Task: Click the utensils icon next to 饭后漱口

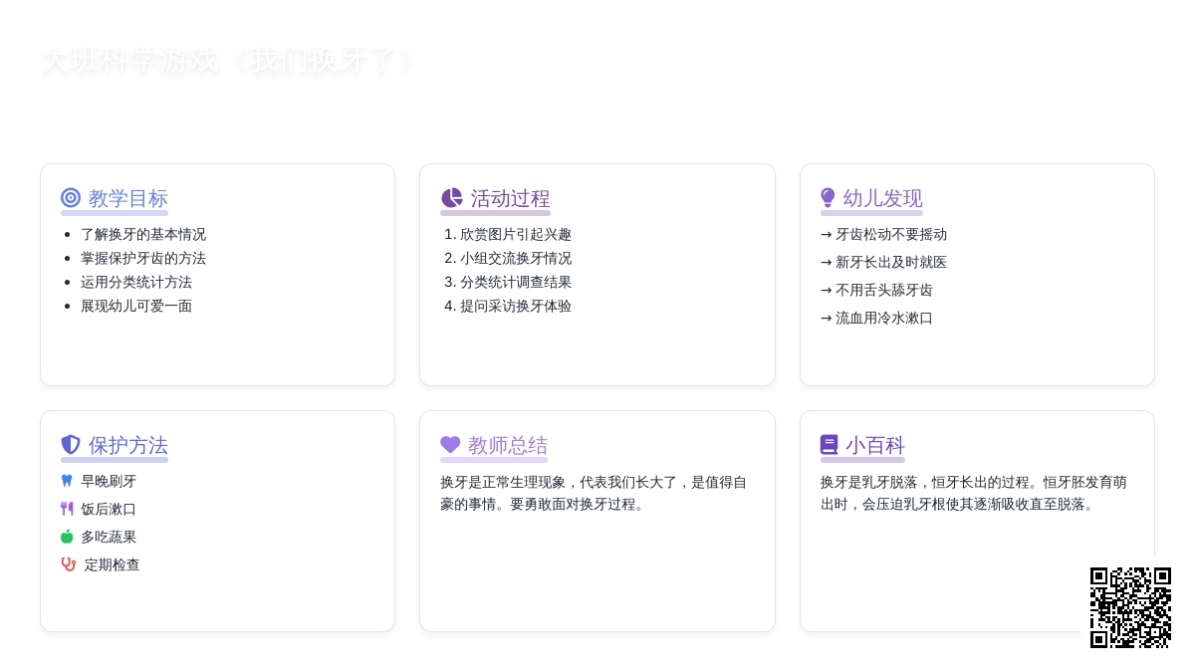Action: [67, 509]
